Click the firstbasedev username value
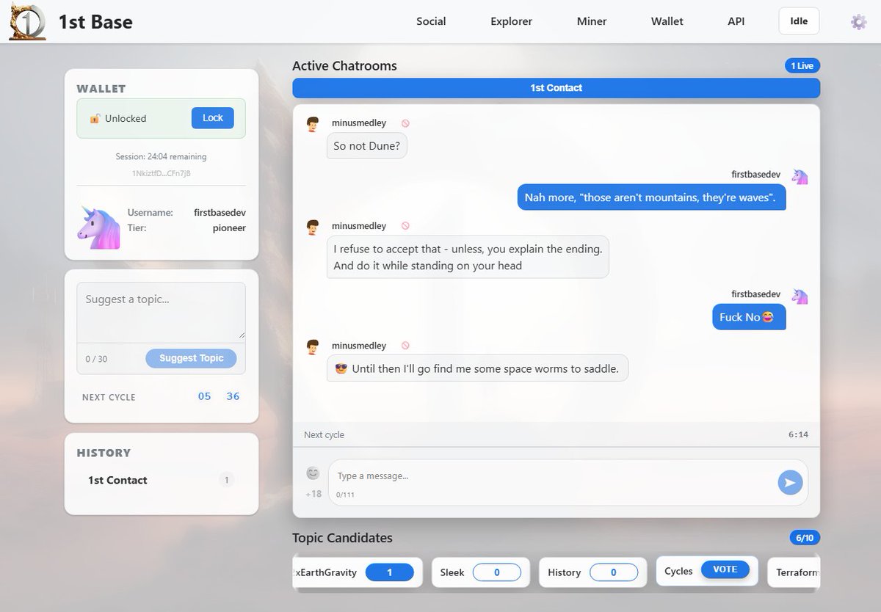The width and height of the screenshot is (881, 612). (220, 212)
